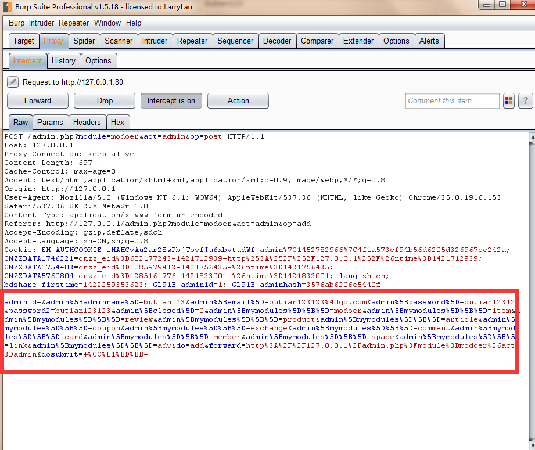The width and height of the screenshot is (535, 450).
Task: Click the Accept-Encoding header line
Action: click(83, 232)
